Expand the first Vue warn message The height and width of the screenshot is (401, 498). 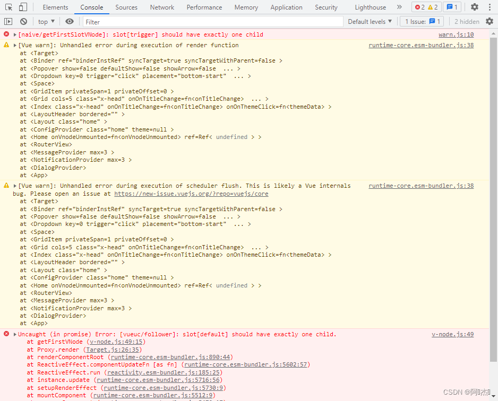[x=15, y=45]
